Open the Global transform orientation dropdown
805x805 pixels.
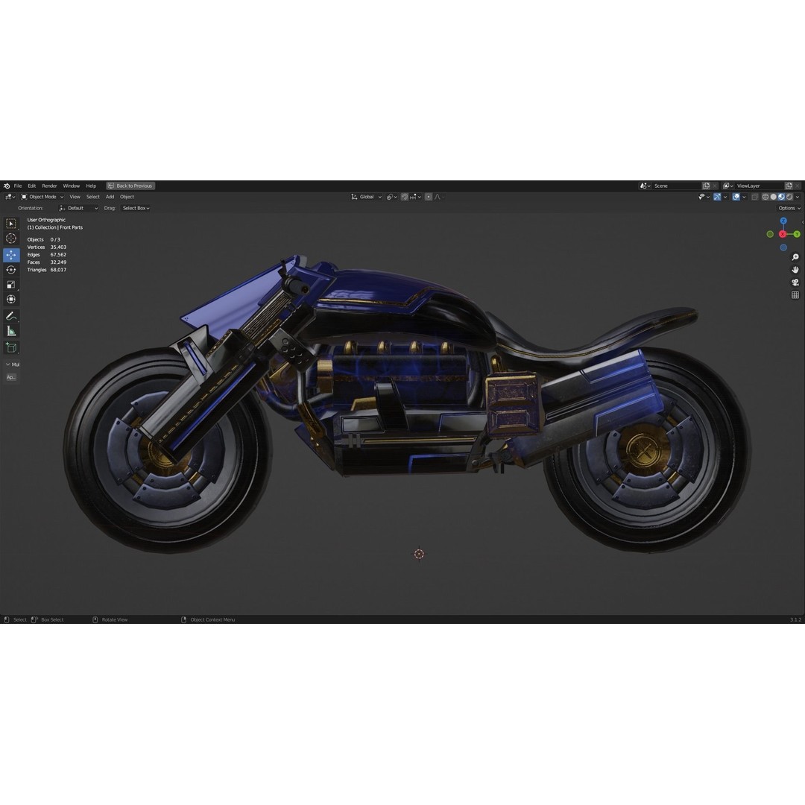(x=366, y=197)
